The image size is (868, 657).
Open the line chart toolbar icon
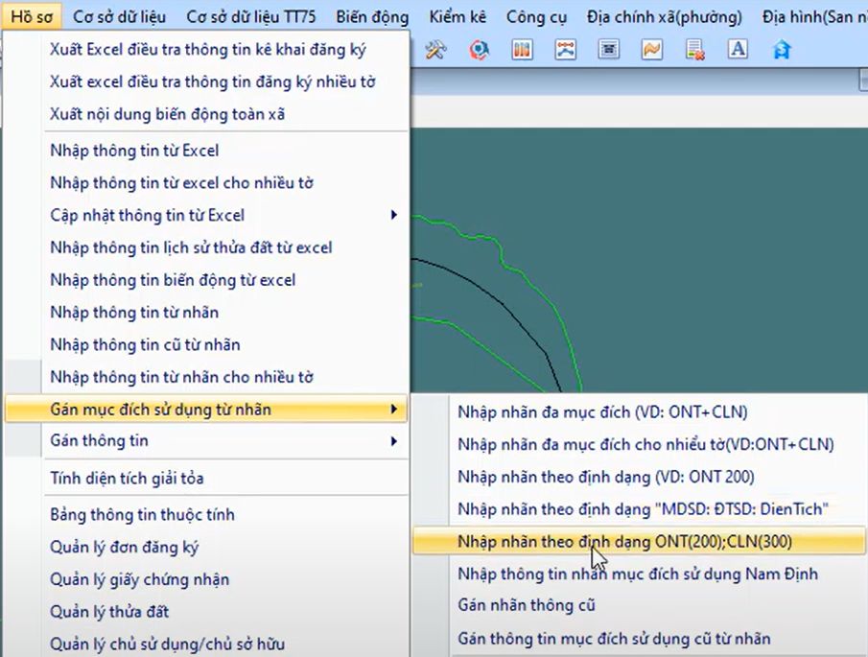click(x=651, y=50)
